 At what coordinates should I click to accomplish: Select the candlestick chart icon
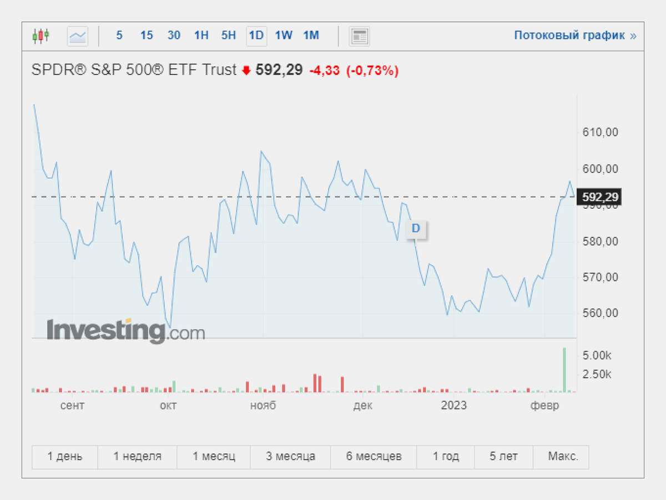pos(42,35)
